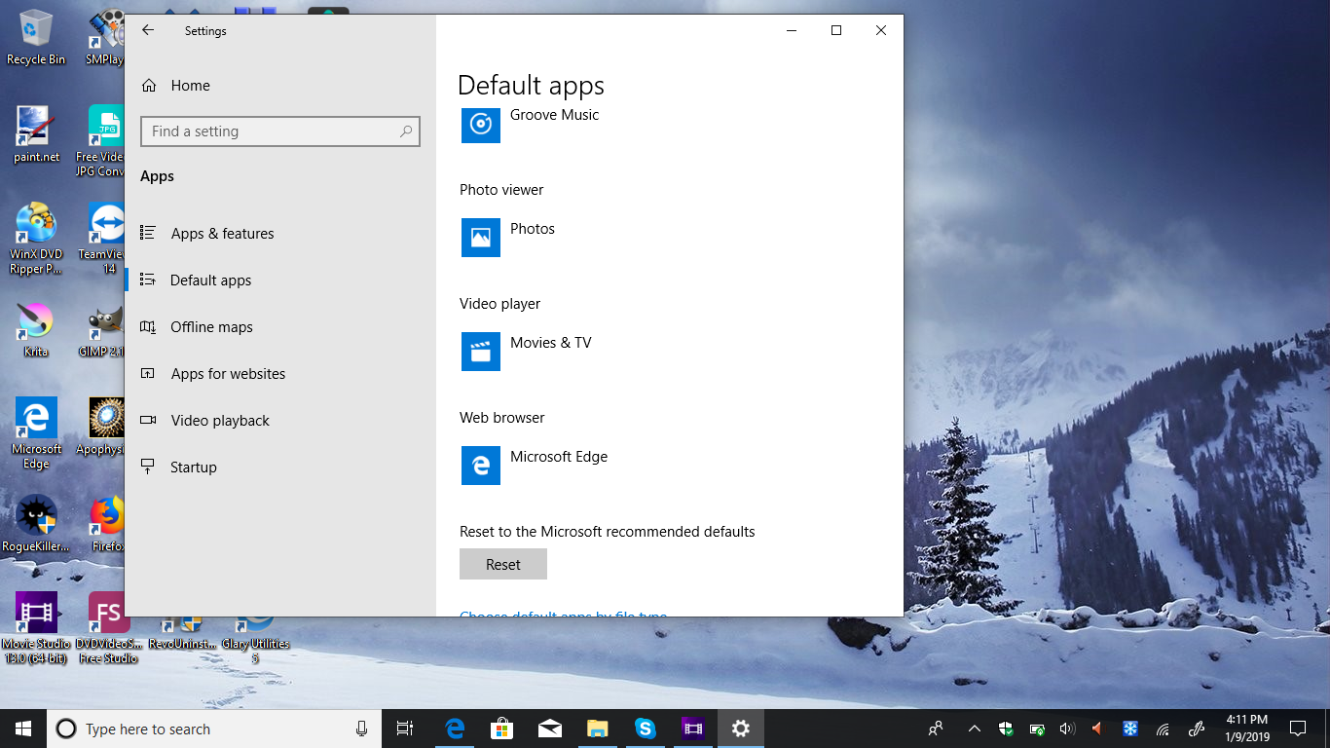Open File Explorer from taskbar

[x=598, y=729]
